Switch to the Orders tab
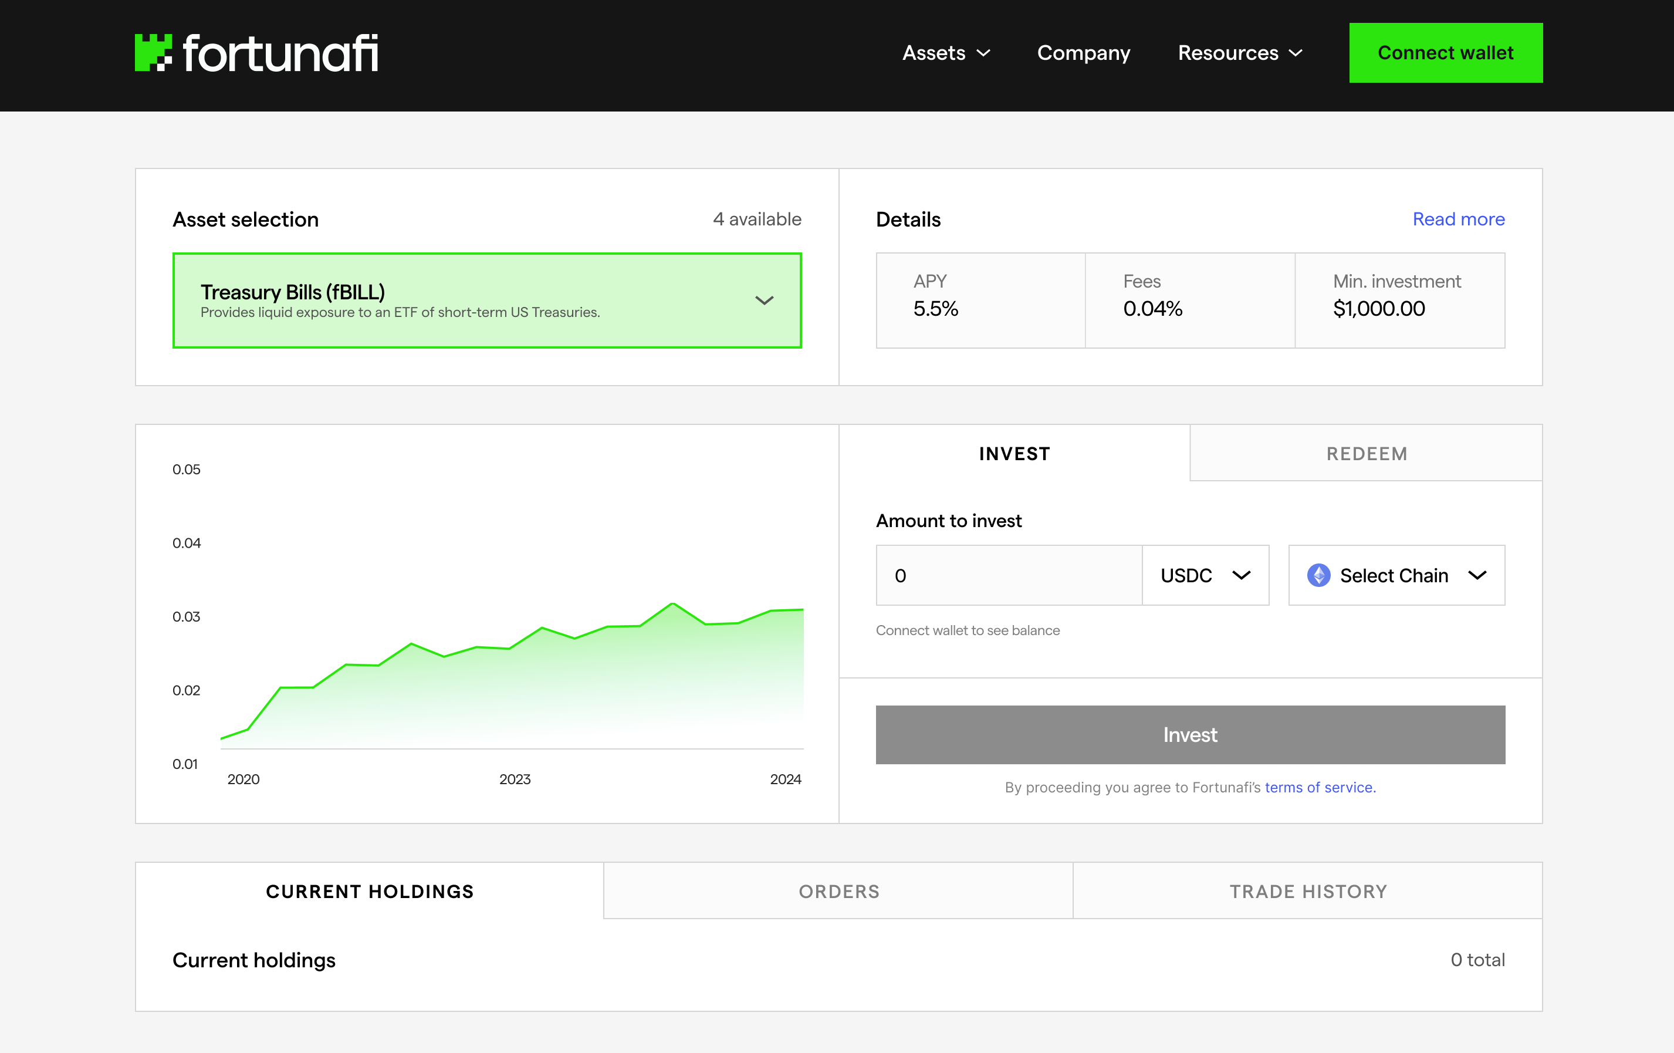 click(x=838, y=891)
